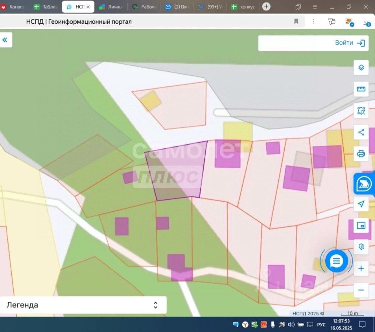Viewport: 375px width, 332px height.
Task: Locate my position with navigation arrow
Action: 361,204
